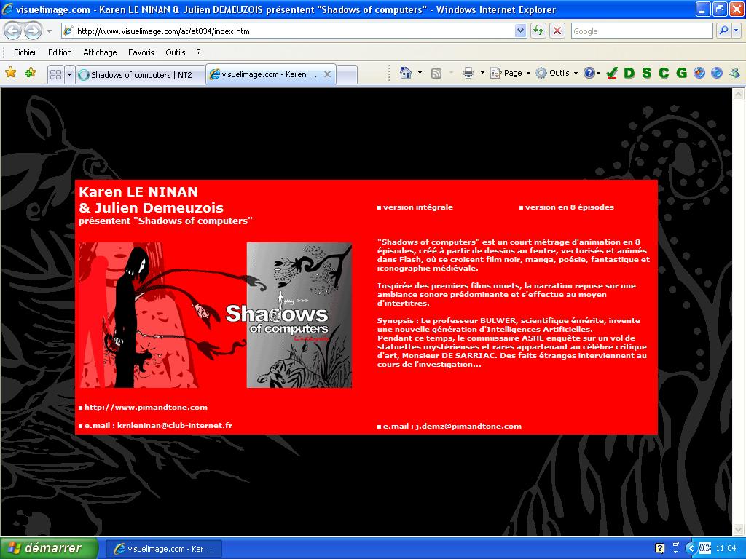Click the RSS feeds icon
The height and width of the screenshot is (559, 746).
pyautogui.click(x=436, y=73)
